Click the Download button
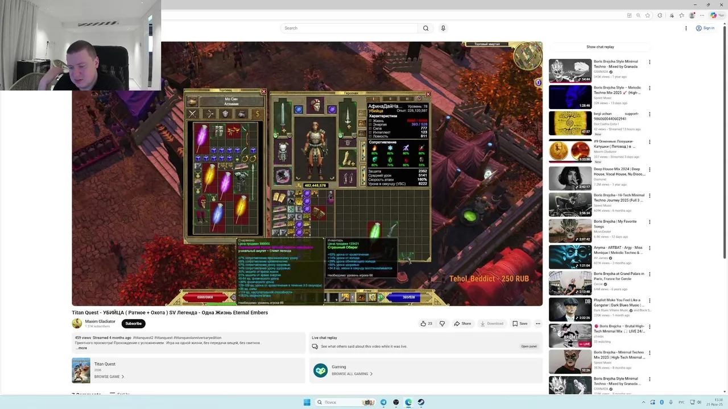This screenshot has width=728, height=409. coord(491,323)
